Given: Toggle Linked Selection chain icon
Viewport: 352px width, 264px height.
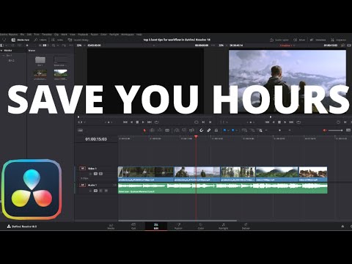Looking at the screenshot, I should tap(209, 131).
